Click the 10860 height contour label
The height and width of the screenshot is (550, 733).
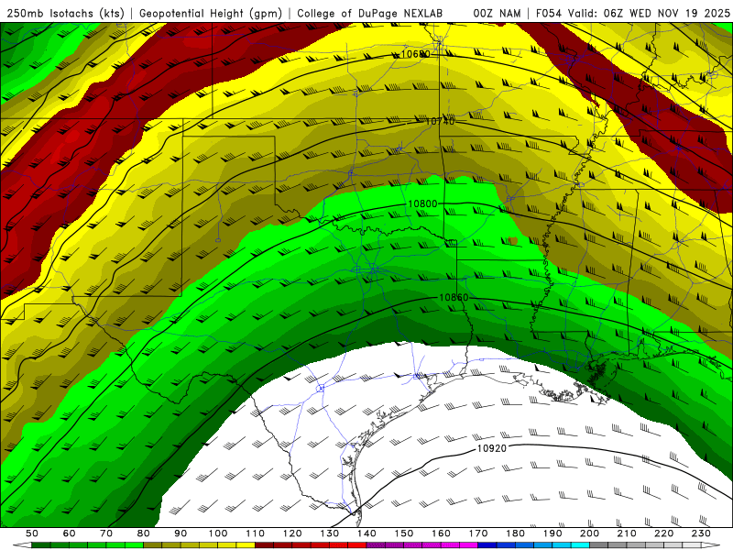coord(454,297)
